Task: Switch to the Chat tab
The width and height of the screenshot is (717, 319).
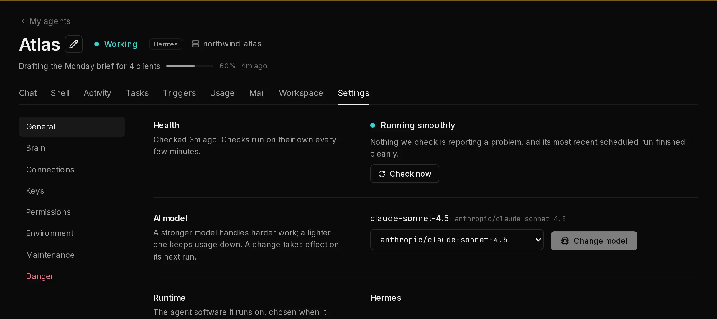Action: pyautogui.click(x=28, y=93)
